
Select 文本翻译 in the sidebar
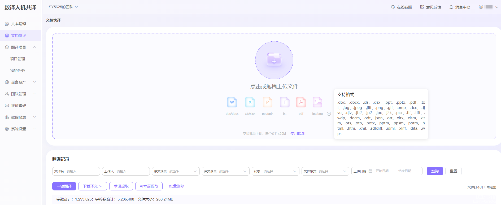tap(18, 24)
